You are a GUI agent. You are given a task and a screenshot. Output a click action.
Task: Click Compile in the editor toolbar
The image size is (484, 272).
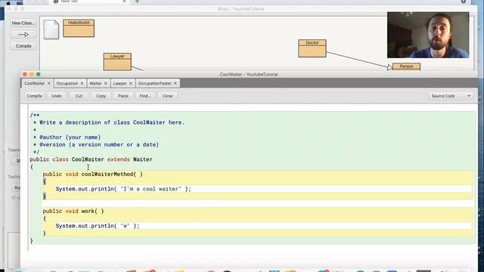pyautogui.click(x=34, y=96)
